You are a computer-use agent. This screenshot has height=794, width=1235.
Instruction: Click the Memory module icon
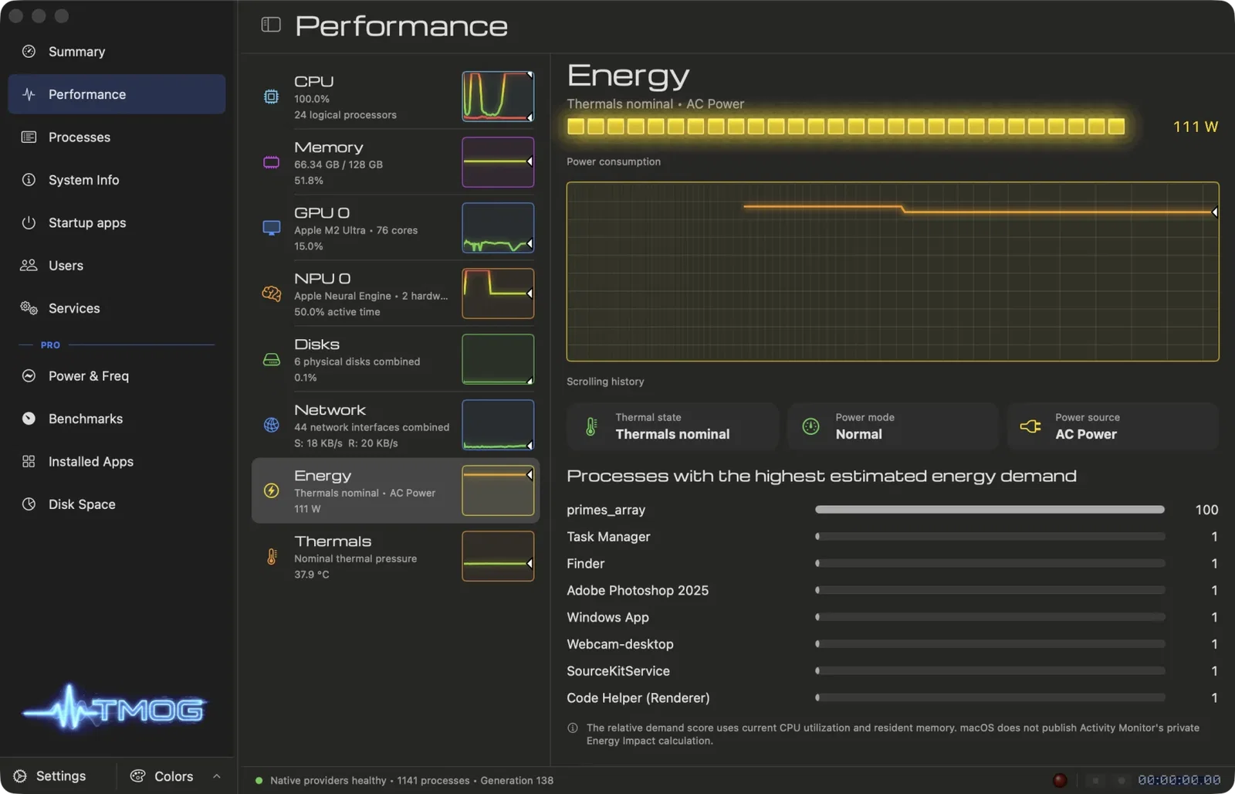click(x=271, y=162)
